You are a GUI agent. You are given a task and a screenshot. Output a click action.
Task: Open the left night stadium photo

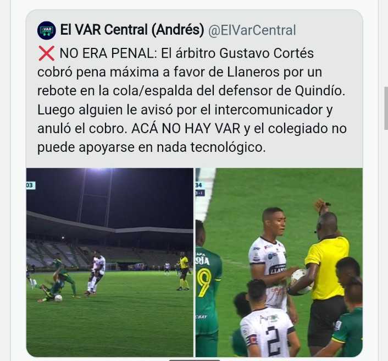(x=110, y=262)
